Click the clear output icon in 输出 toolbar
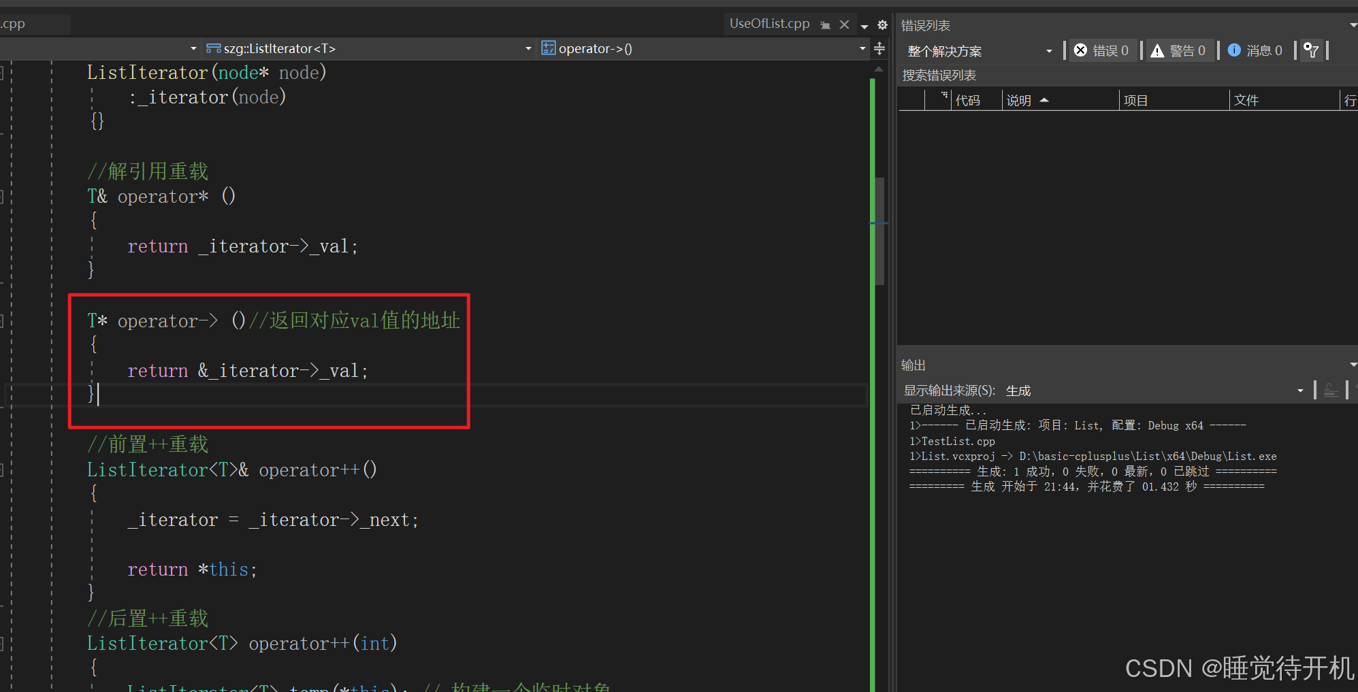1358x692 pixels. [1331, 391]
